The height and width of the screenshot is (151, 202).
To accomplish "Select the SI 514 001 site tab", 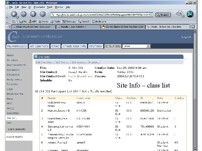I will coord(113,46).
